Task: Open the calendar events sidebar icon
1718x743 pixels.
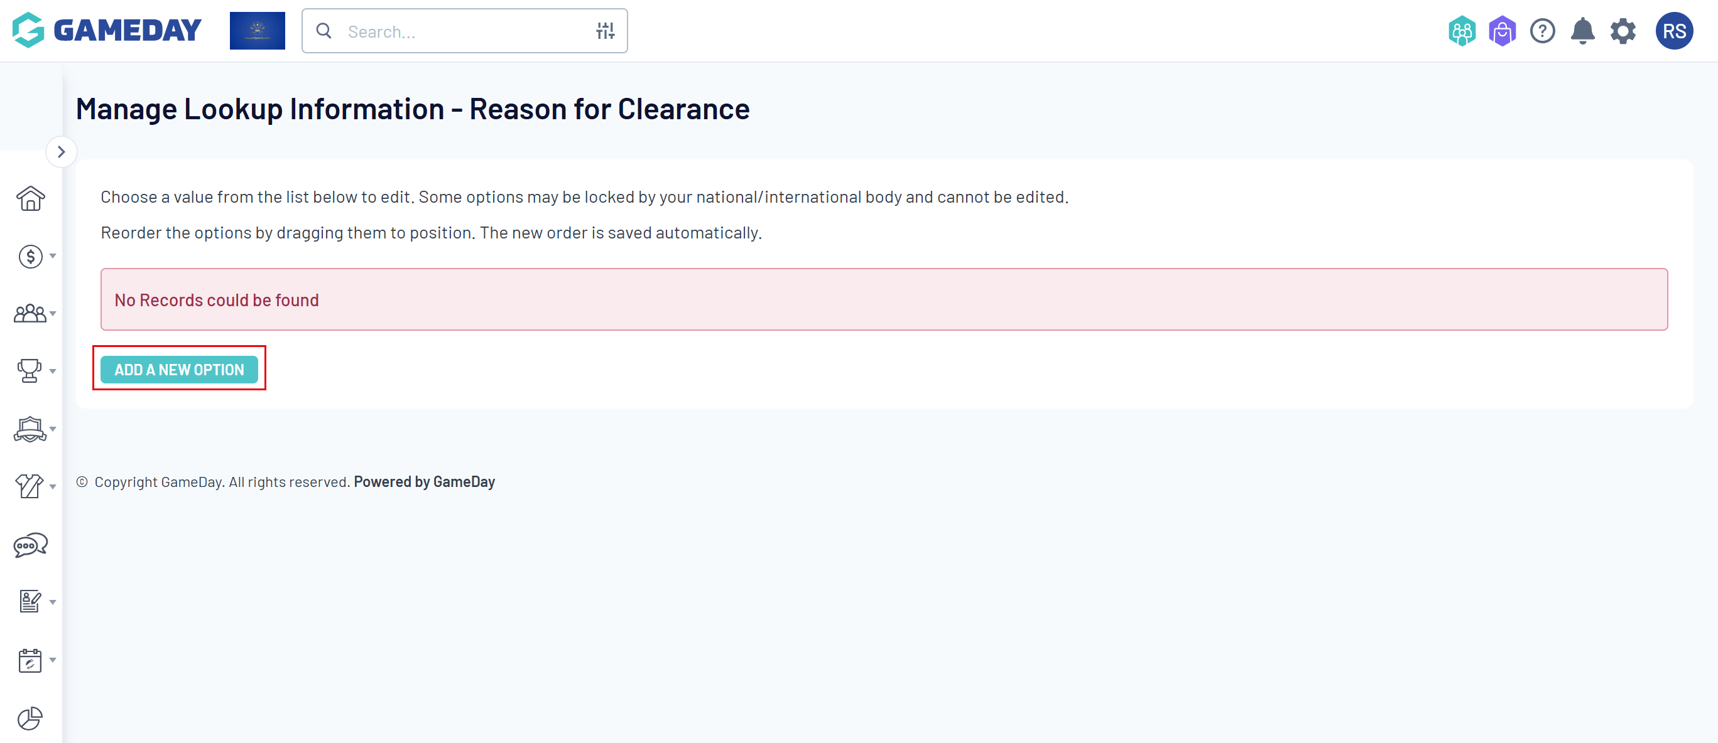Action: (31, 660)
